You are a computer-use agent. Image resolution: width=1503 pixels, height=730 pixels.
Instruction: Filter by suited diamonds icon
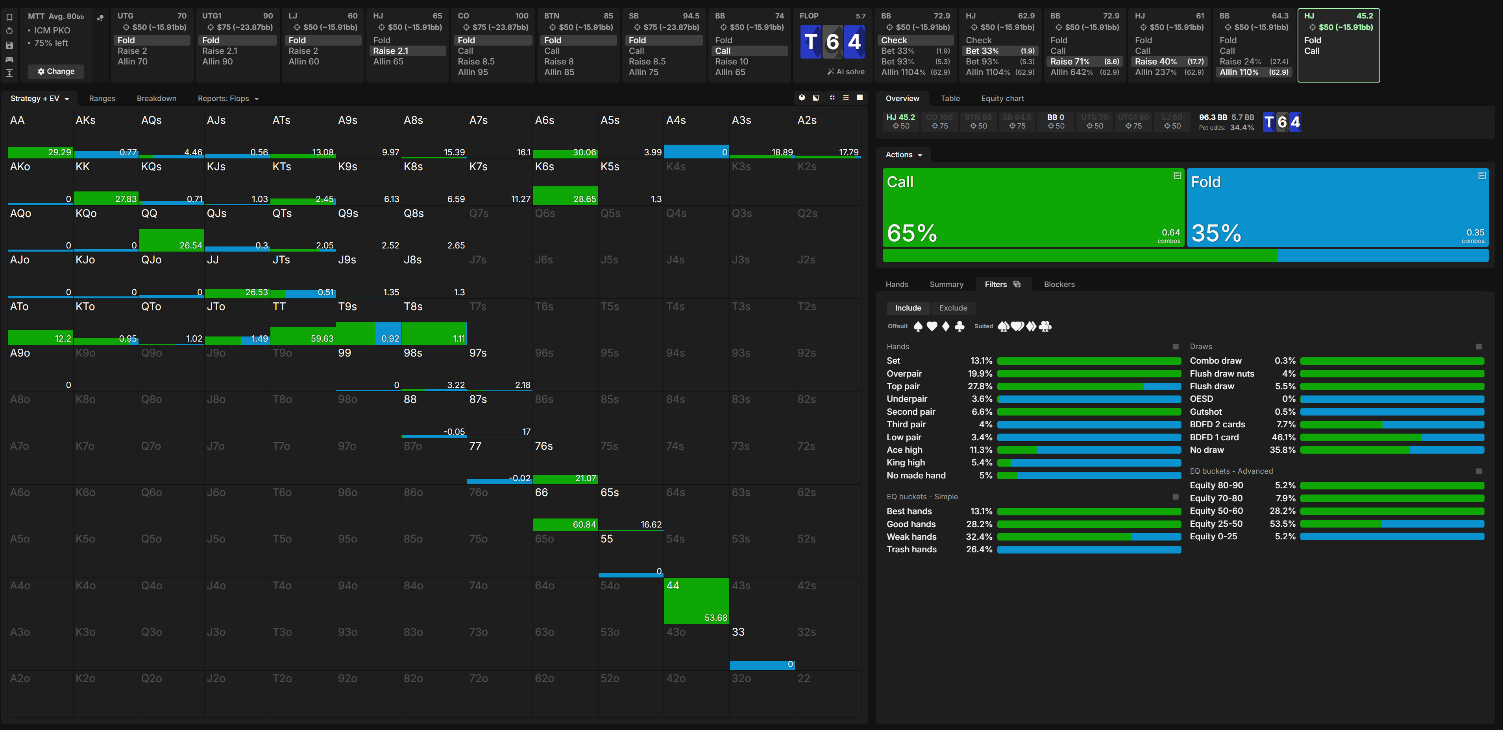(1032, 326)
